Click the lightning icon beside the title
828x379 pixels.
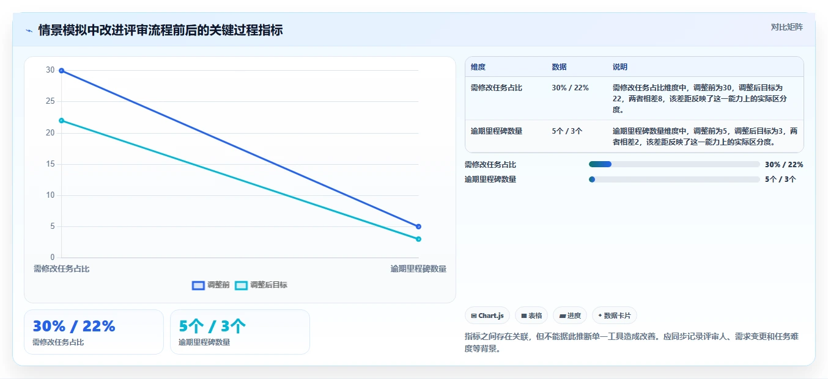[x=29, y=31]
